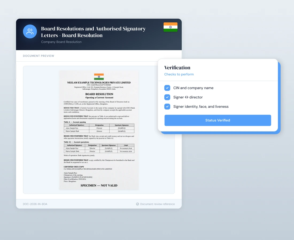
Task: Click the CIN and company name label
Action: pyautogui.click(x=193, y=88)
